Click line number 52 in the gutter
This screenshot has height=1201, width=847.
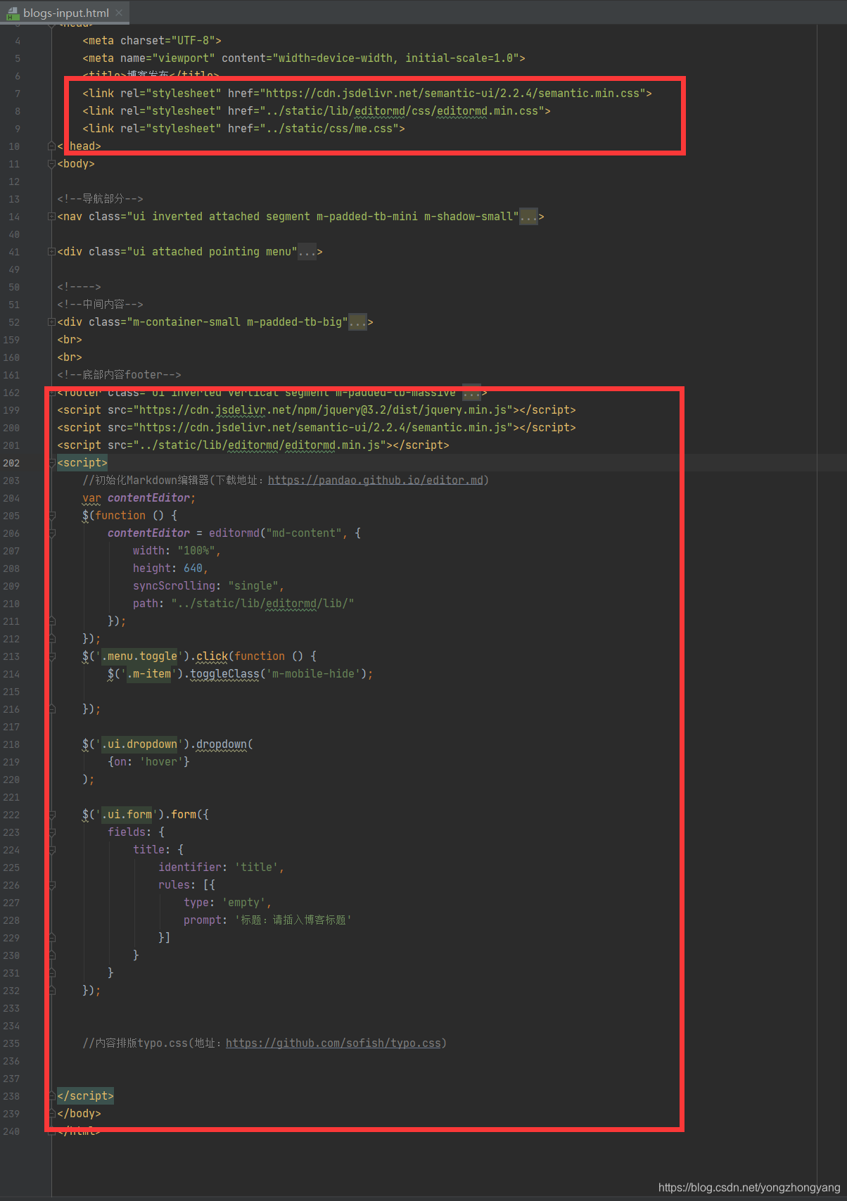14,322
